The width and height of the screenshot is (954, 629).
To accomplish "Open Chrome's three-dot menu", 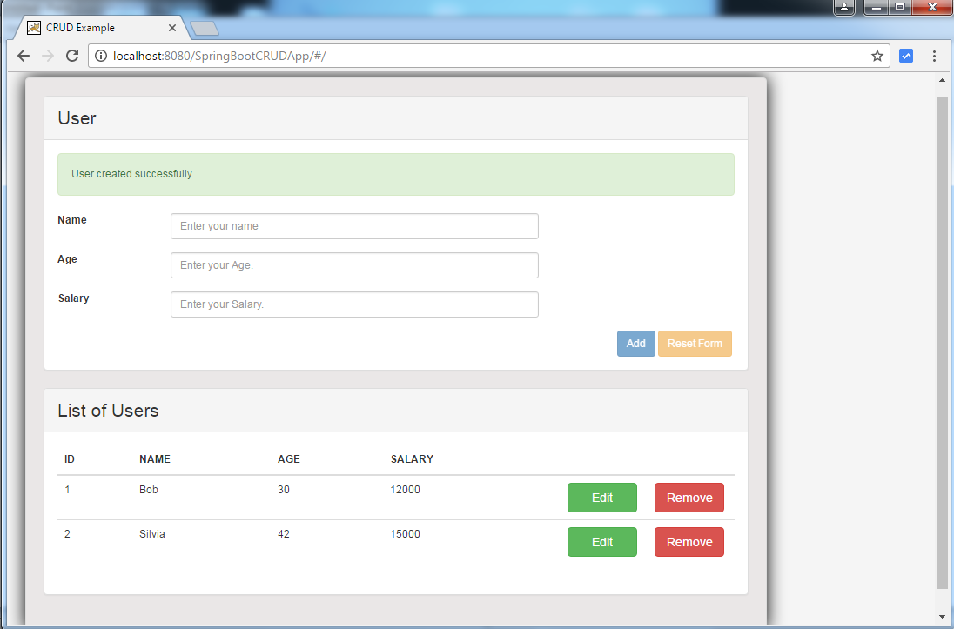I will [934, 55].
